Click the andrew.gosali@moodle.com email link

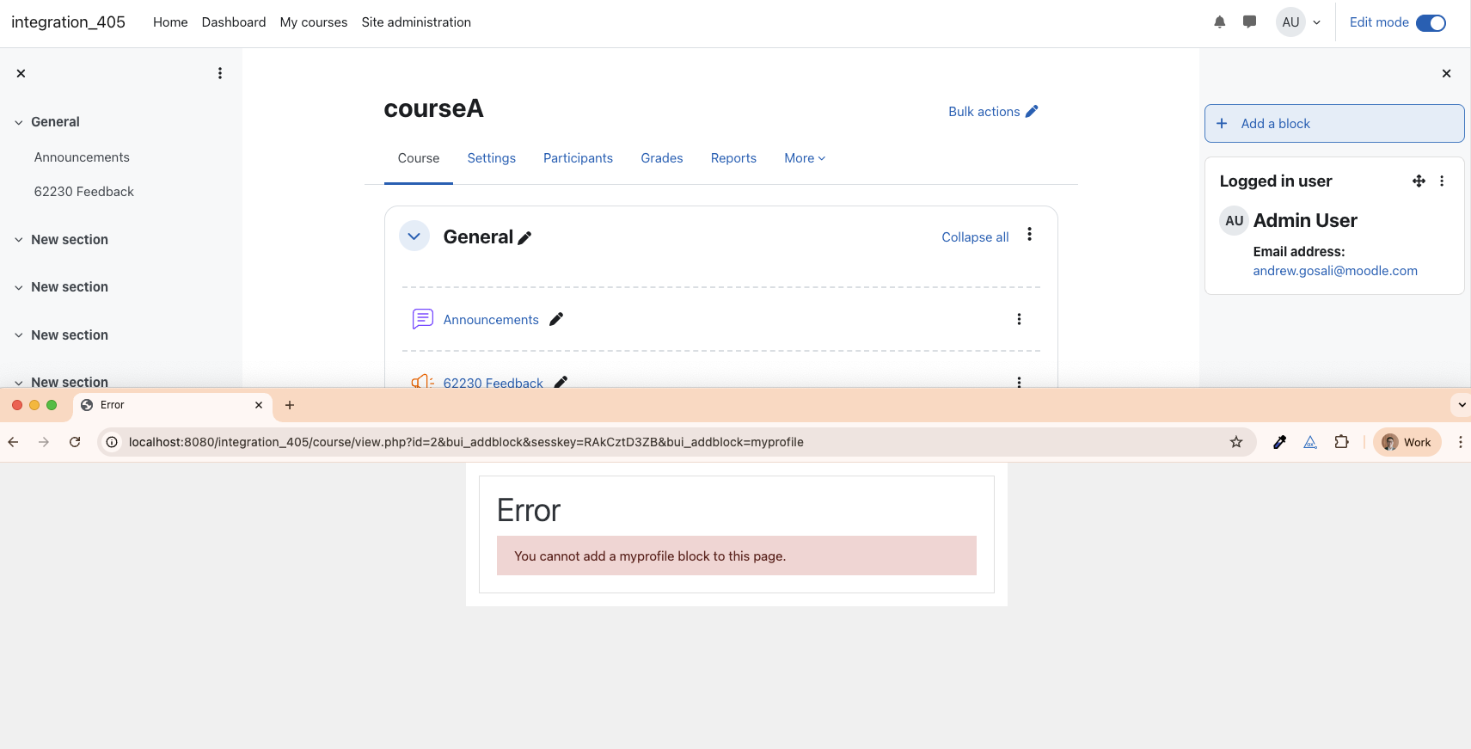pos(1335,271)
